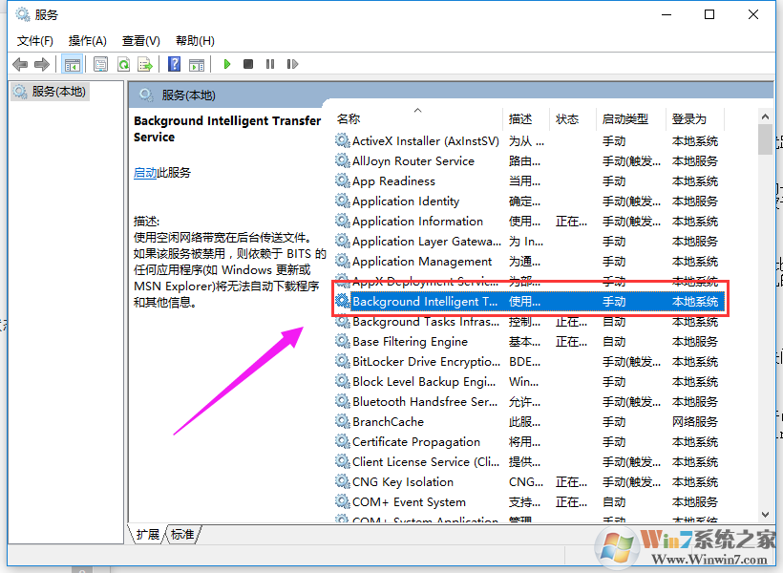Click the 服务(本地) header in details pane
The width and height of the screenshot is (783, 573).
pyautogui.click(x=188, y=95)
